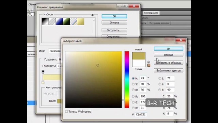Open the Наборы presets flyout menu arrow
Image resolution: width=218 pixels, height=123 pixels.
tap(93, 15)
